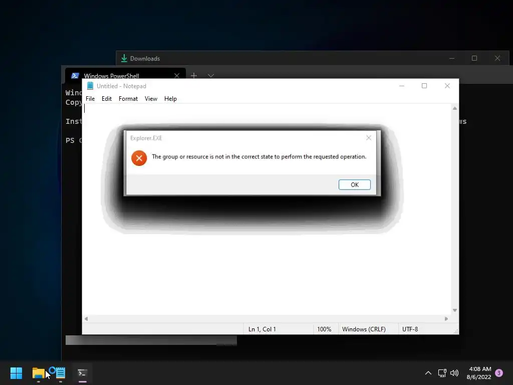Click the Windows (CRLF) status entry
The height and width of the screenshot is (385, 513).
click(x=364, y=329)
